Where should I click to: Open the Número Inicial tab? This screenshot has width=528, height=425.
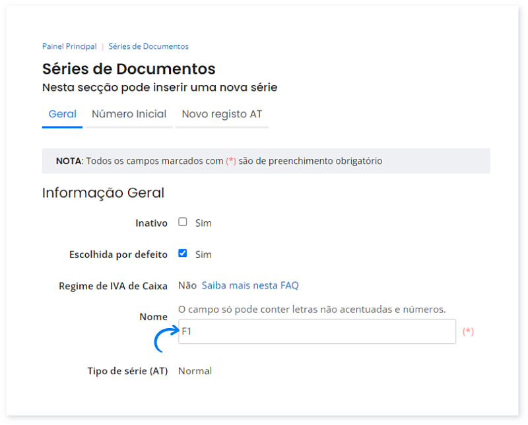pos(129,114)
